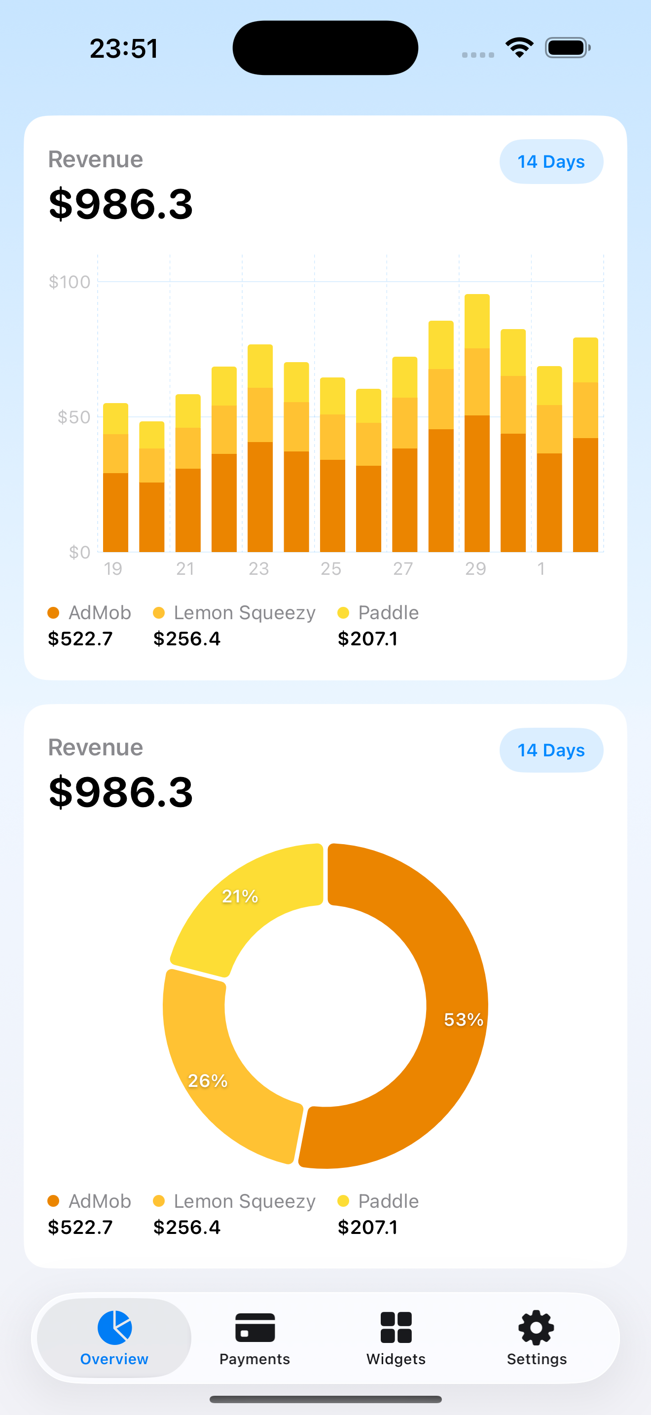Image resolution: width=651 pixels, height=1415 pixels.
Task: Tap the $207.1 Paddle value in bar chart card
Action: coord(368,638)
